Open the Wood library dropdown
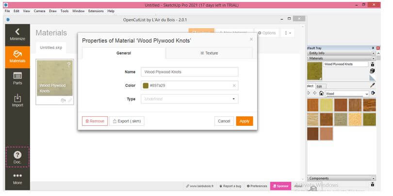The height and width of the screenshot is (196, 393). click(347, 93)
